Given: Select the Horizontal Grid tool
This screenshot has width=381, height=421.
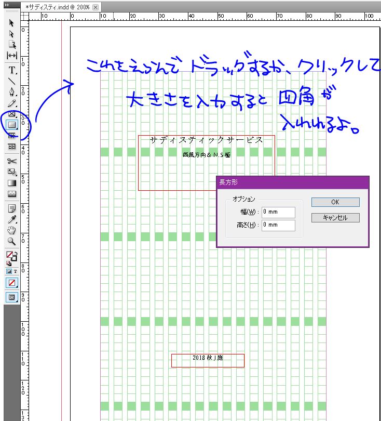Looking at the screenshot, I should (12, 136).
